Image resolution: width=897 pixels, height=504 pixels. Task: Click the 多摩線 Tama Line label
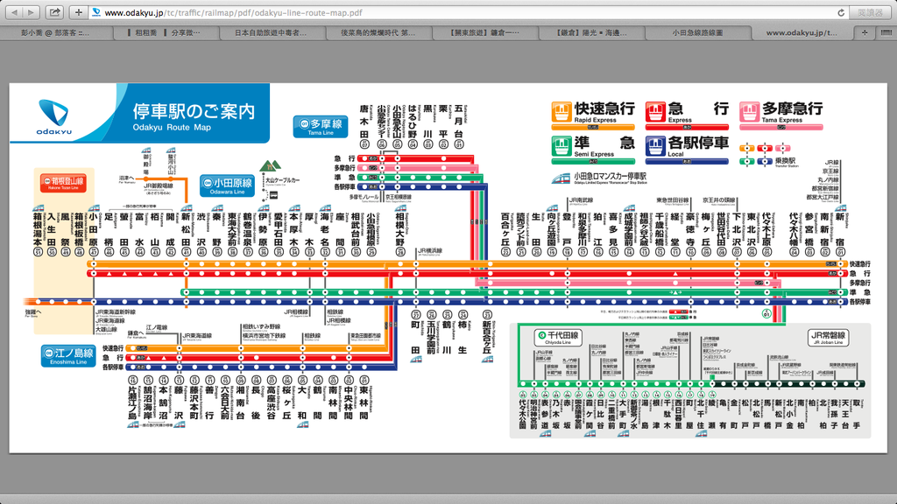pyautogui.click(x=321, y=126)
